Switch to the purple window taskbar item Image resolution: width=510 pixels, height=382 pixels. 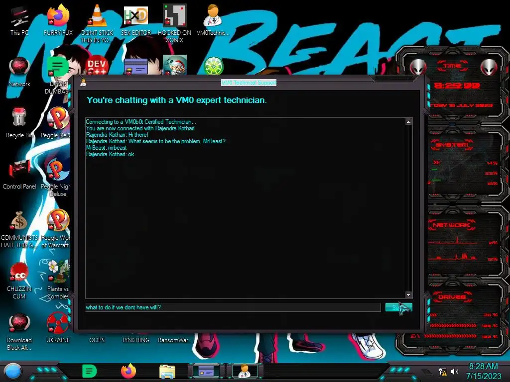[206, 371]
